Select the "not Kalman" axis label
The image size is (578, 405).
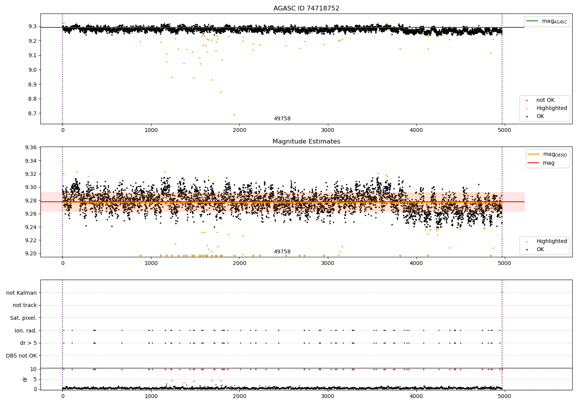22,293
